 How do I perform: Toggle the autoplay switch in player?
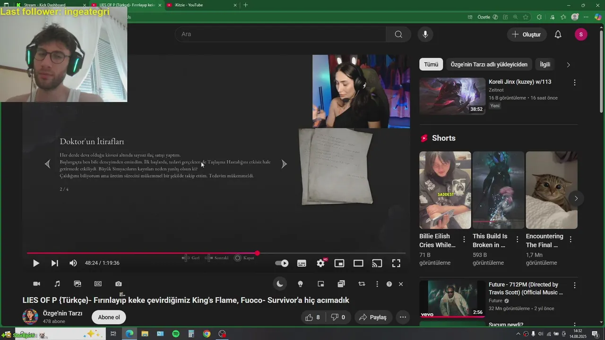(x=282, y=263)
